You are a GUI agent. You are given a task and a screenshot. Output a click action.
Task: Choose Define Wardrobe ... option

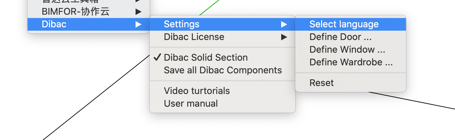(x=351, y=62)
